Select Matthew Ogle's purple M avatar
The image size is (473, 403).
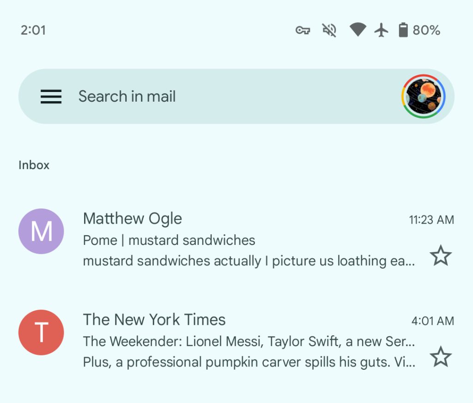[x=41, y=231]
